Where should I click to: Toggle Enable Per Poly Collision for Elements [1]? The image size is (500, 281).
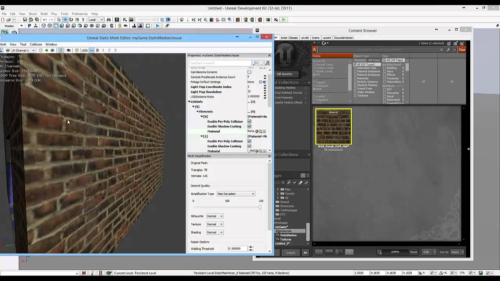pos(249,141)
